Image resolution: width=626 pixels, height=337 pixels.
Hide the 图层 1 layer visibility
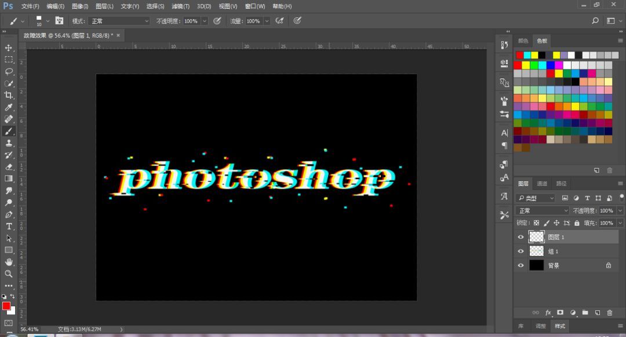tap(521, 237)
